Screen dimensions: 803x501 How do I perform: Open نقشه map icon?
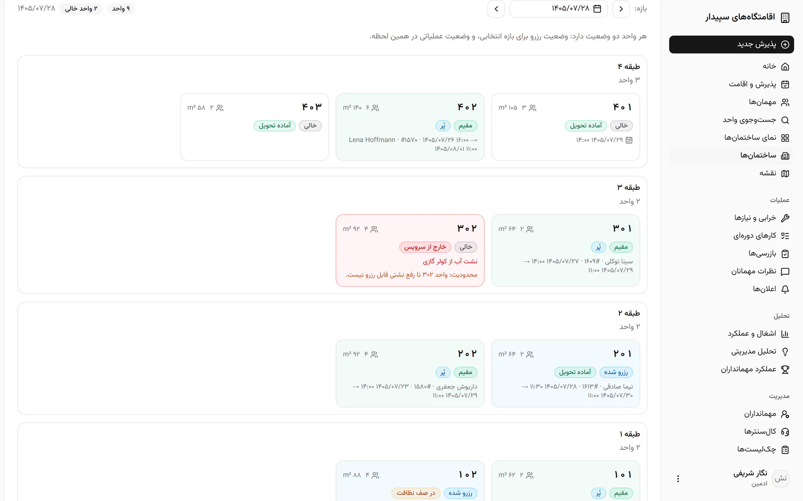(x=785, y=174)
